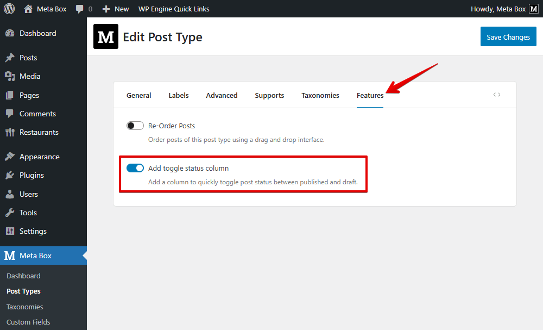Open WP Engine Quick Links
This screenshot has height=330, width=543.
coord(174,9)
